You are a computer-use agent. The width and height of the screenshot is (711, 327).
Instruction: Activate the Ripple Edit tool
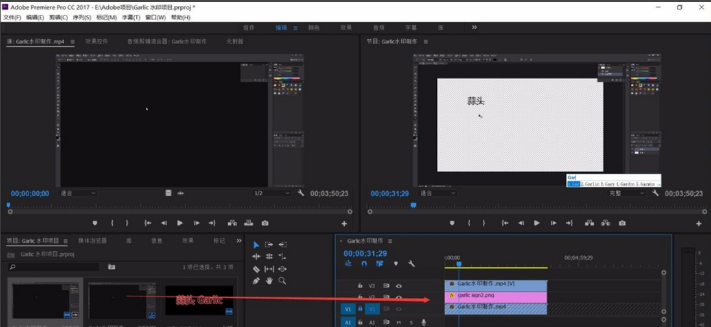[256, 257]
